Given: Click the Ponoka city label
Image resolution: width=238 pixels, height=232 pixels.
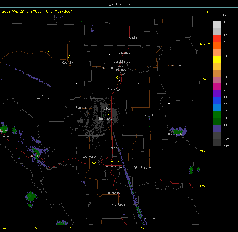Looking at the screenshot, I should click(x=133, y=37).
